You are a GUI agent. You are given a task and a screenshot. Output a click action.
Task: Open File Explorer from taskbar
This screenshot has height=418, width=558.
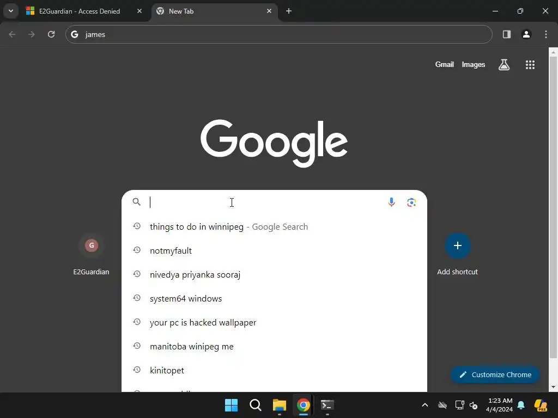280,405
